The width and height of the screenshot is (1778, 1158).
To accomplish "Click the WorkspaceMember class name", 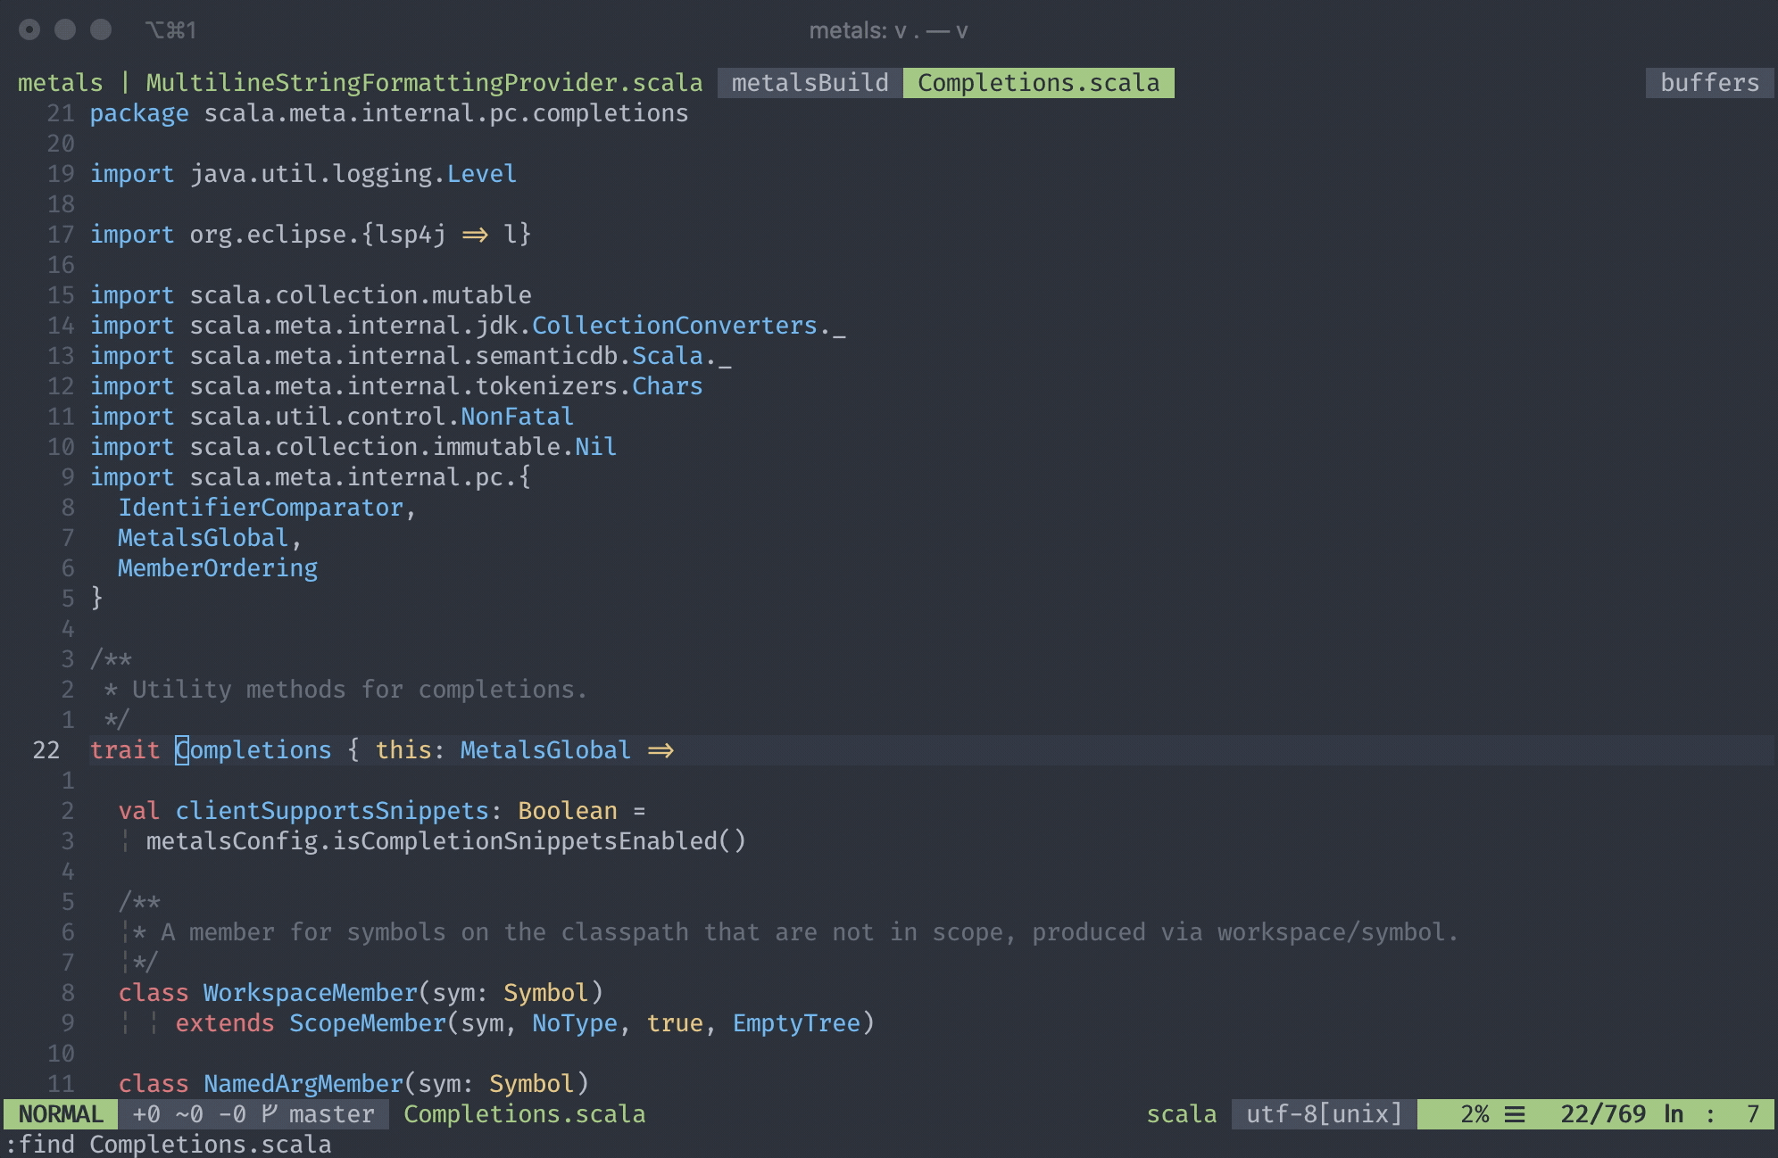I will [310, 993].
